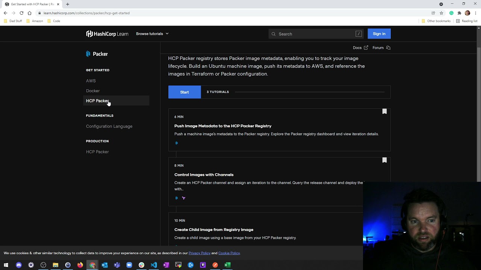Open Visual Studio Code from the taskbar

pyautogui.click(x=154, y=265)
